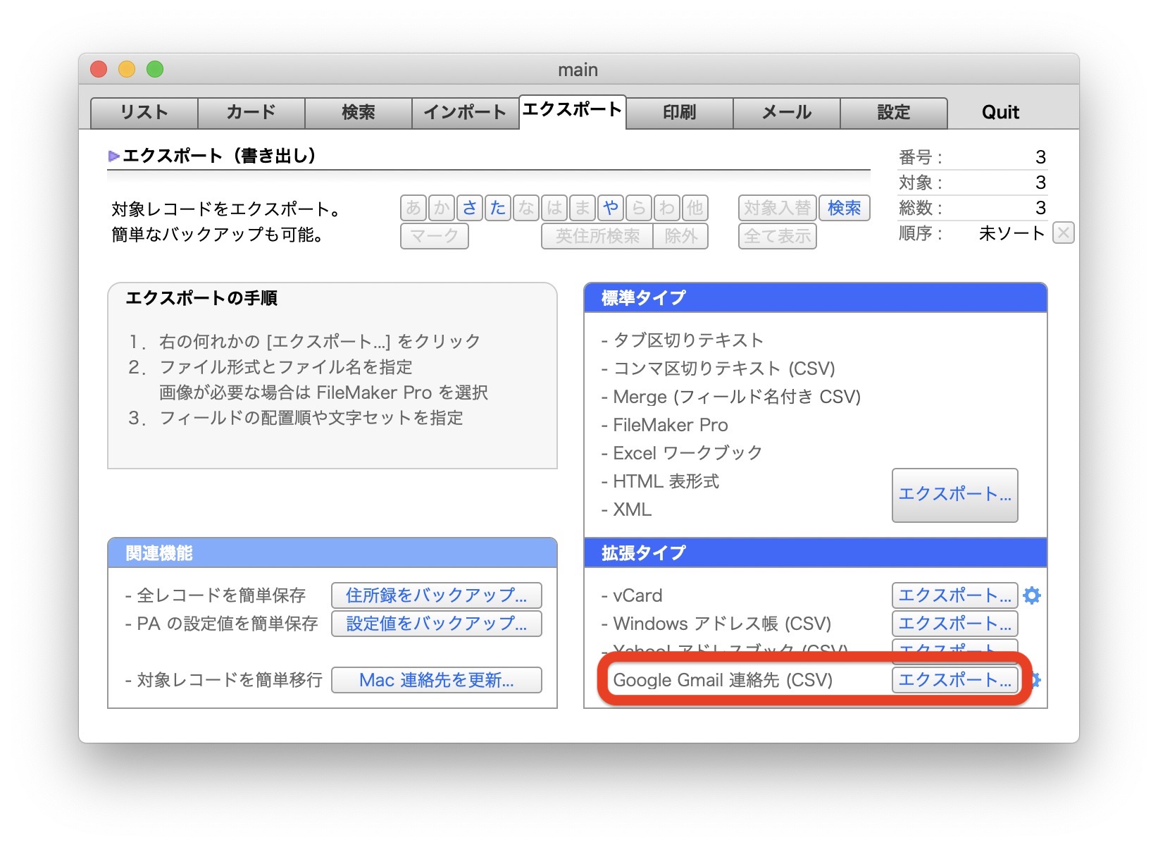Open the 印刷 tab

coord(679,113)
